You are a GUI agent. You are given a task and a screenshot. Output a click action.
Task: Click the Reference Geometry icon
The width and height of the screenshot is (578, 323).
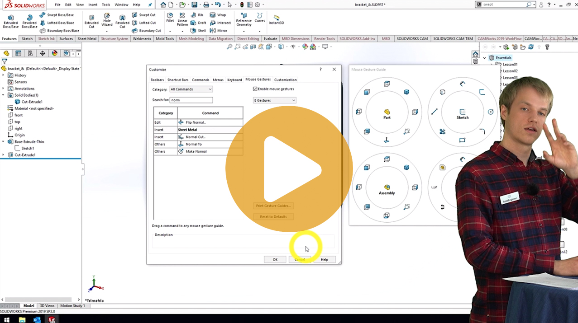click(x=244, y=20)
